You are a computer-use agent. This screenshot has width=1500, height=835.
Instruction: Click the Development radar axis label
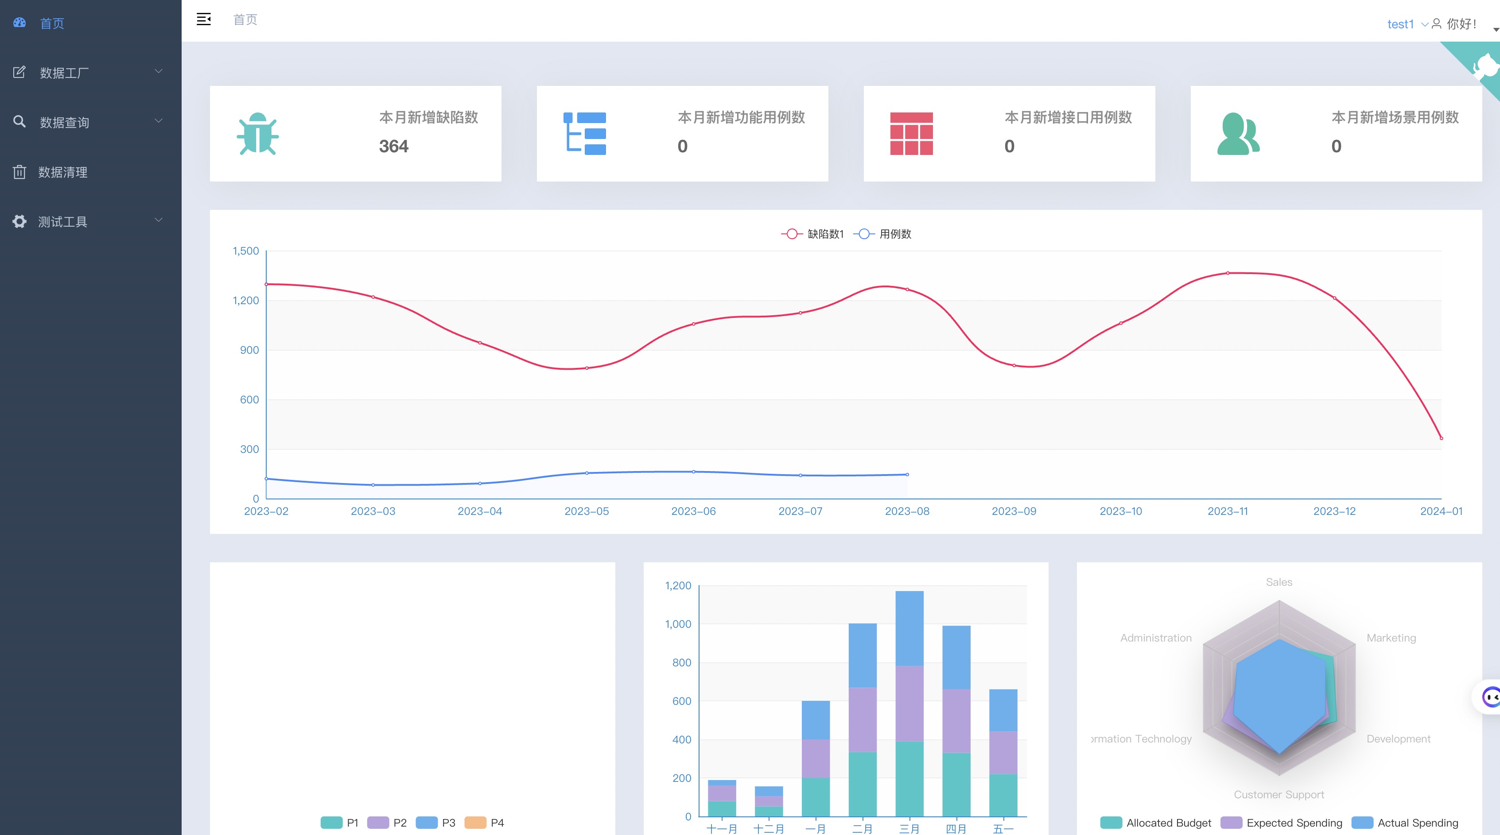[1399, 739]
